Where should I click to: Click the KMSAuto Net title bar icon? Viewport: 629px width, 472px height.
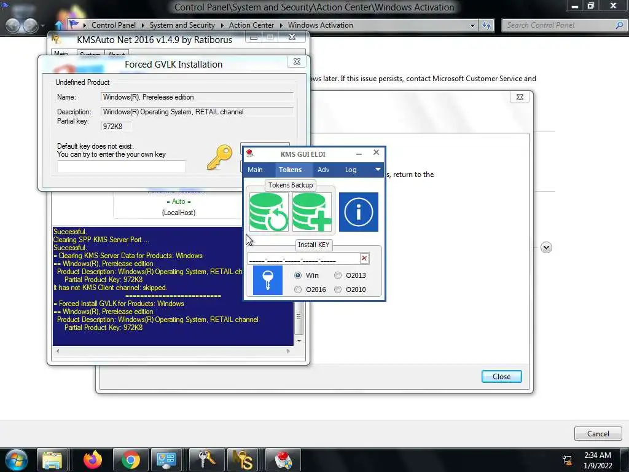[x=56, y=39]
